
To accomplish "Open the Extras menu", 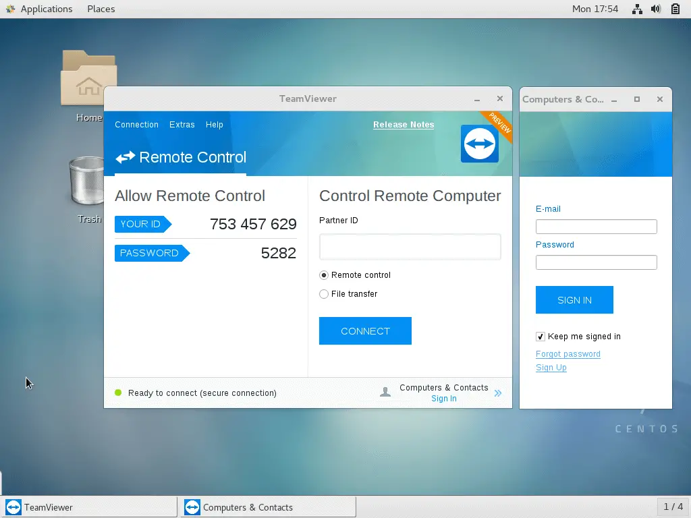I will coord(182,125).
